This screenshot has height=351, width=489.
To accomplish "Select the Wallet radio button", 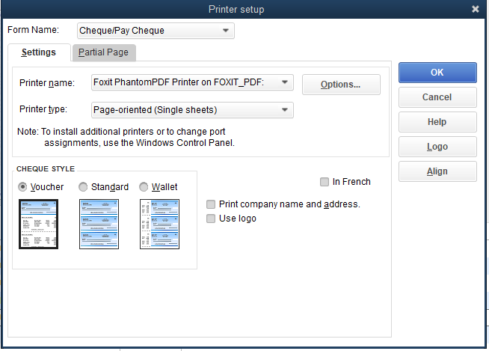I will click(x=144, y=186).
